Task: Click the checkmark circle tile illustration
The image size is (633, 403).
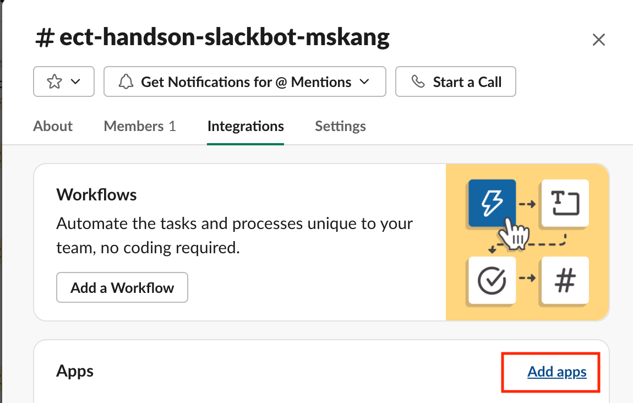Action: pos(492,281)
